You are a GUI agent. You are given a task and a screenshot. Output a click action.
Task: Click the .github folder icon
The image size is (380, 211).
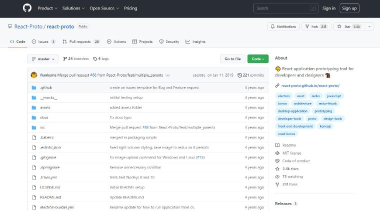pos(34,87)
